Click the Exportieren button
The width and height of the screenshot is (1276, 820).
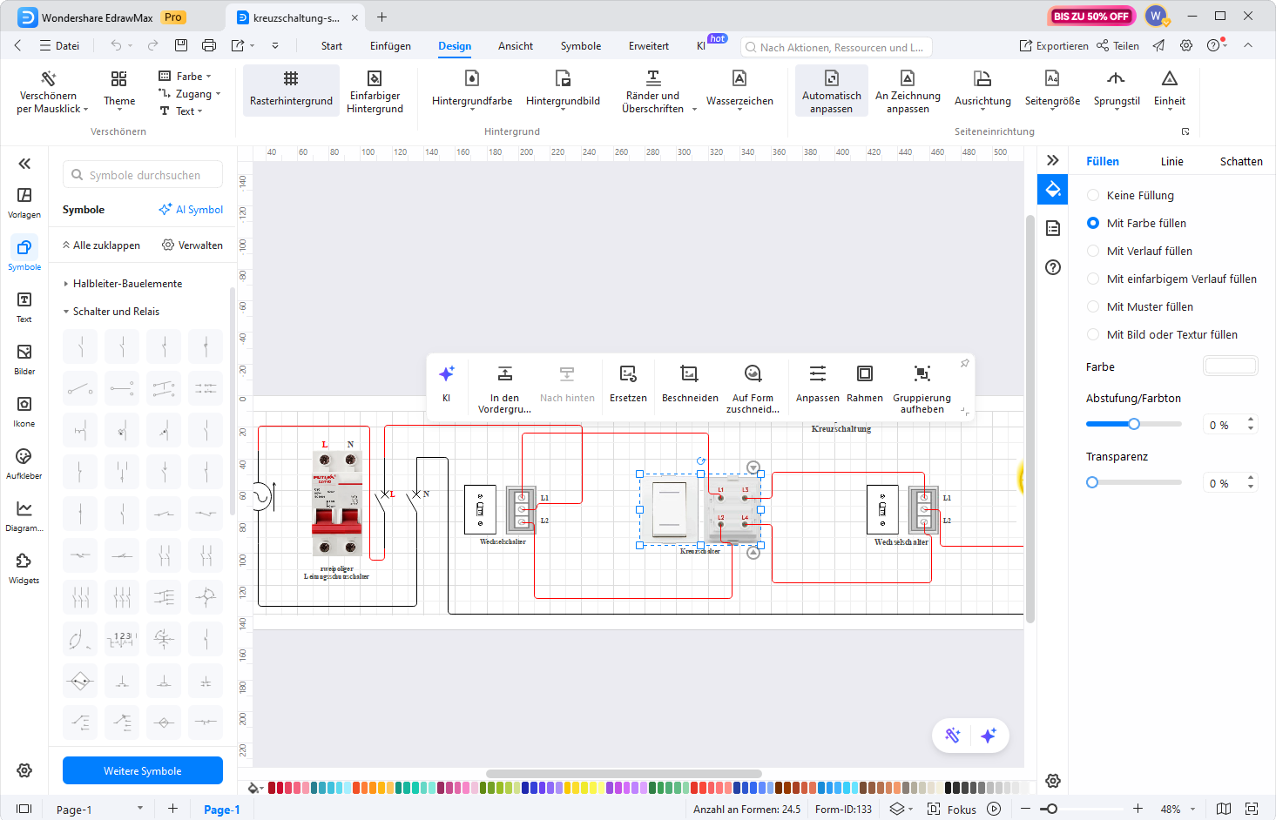click(x=1054, y=46)
